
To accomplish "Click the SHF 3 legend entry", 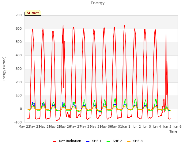I will click(135, 141).
